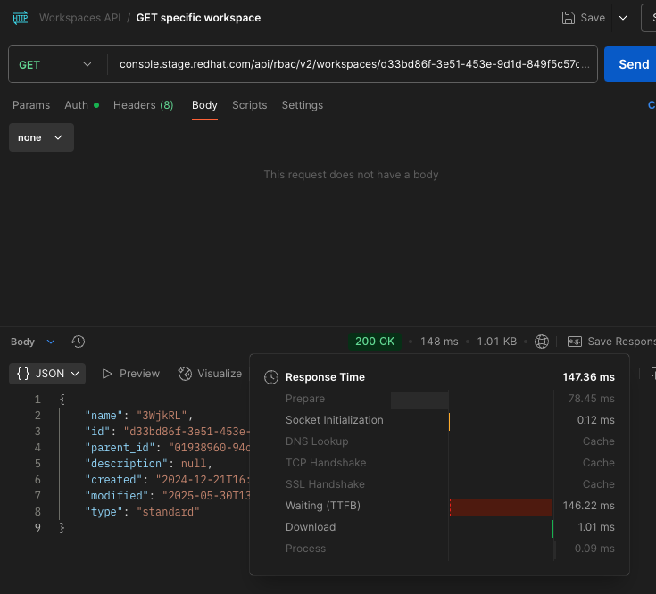Open response history clock icon
This screenshot has height=594, width=656.
(x=78, y=342)
